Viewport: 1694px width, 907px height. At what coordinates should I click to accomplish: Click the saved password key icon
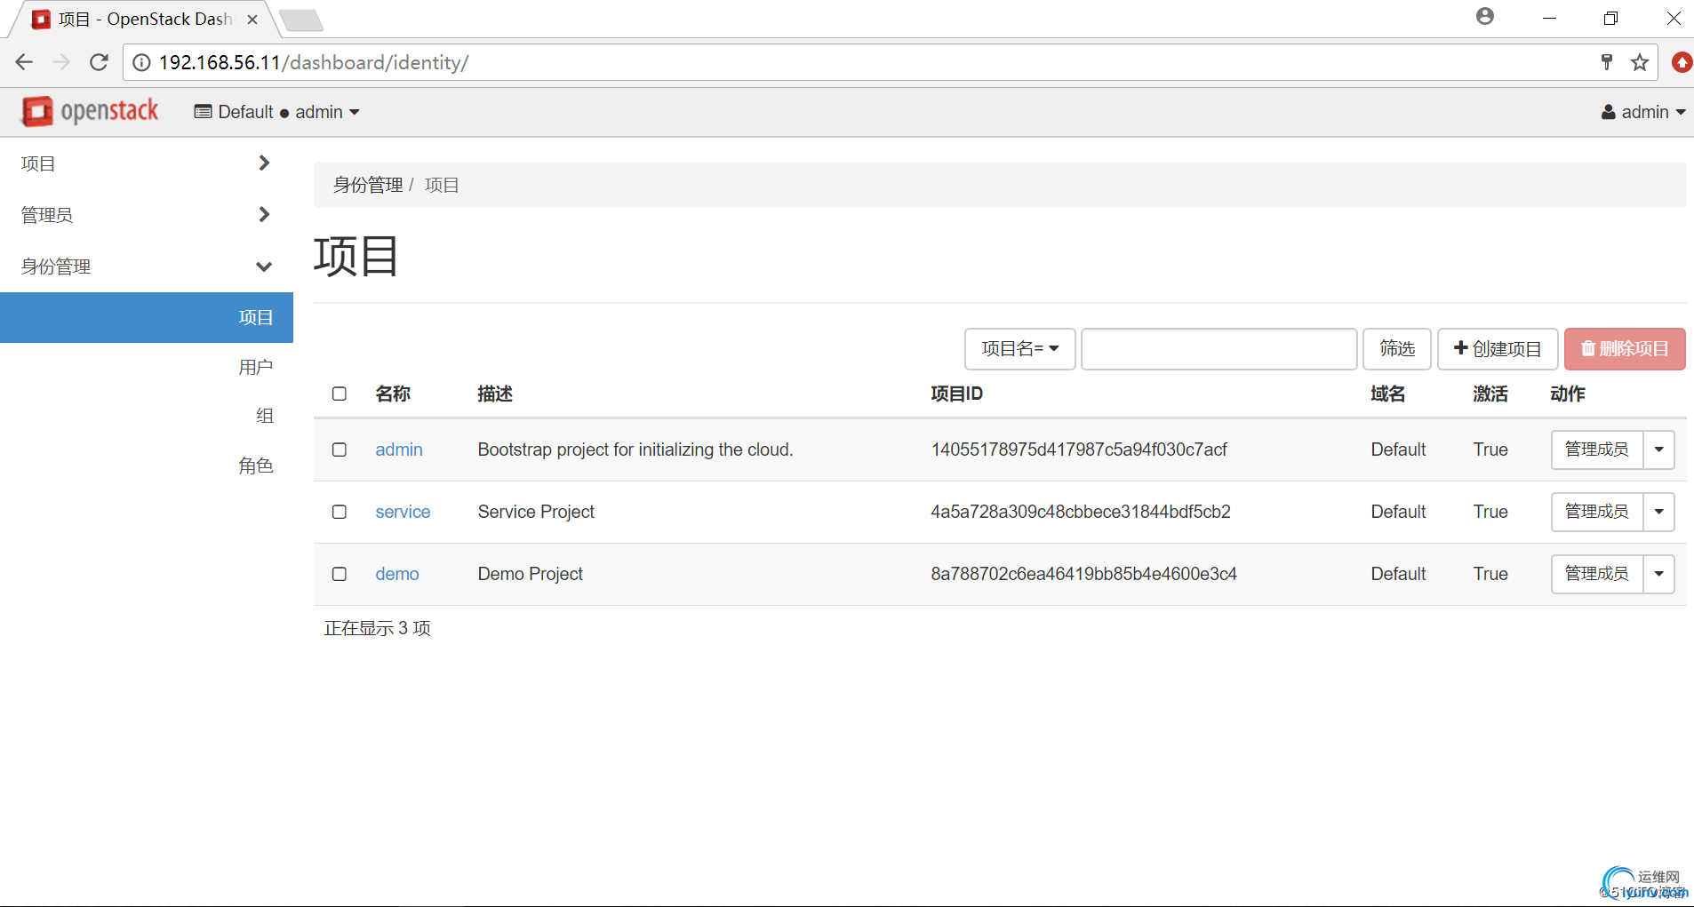pyautogui.click(x=1607, y=62)
